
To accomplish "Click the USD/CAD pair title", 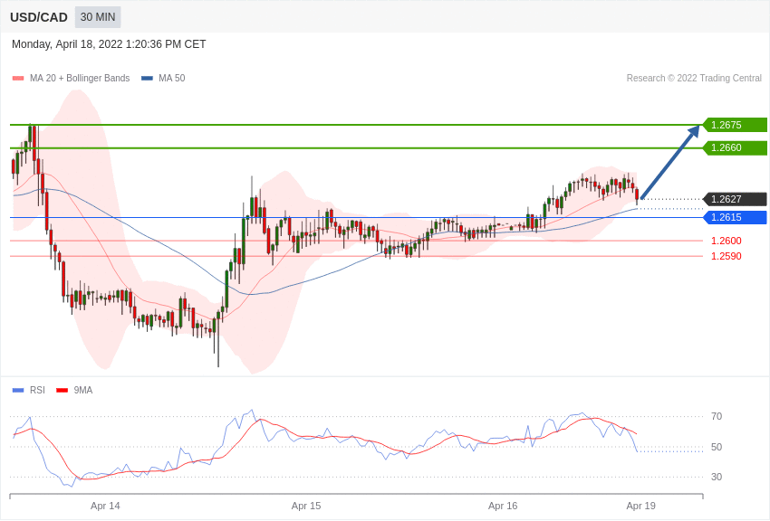I will [39, 18].
